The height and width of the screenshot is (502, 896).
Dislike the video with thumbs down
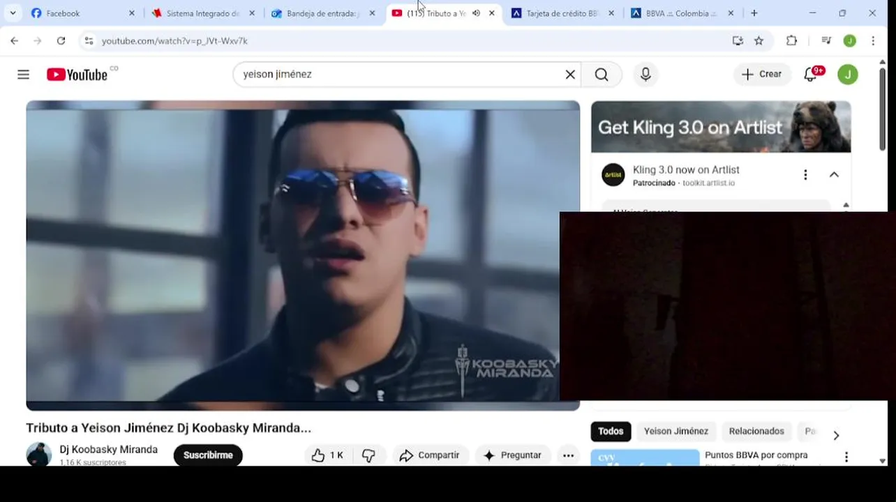coord(368,455)
